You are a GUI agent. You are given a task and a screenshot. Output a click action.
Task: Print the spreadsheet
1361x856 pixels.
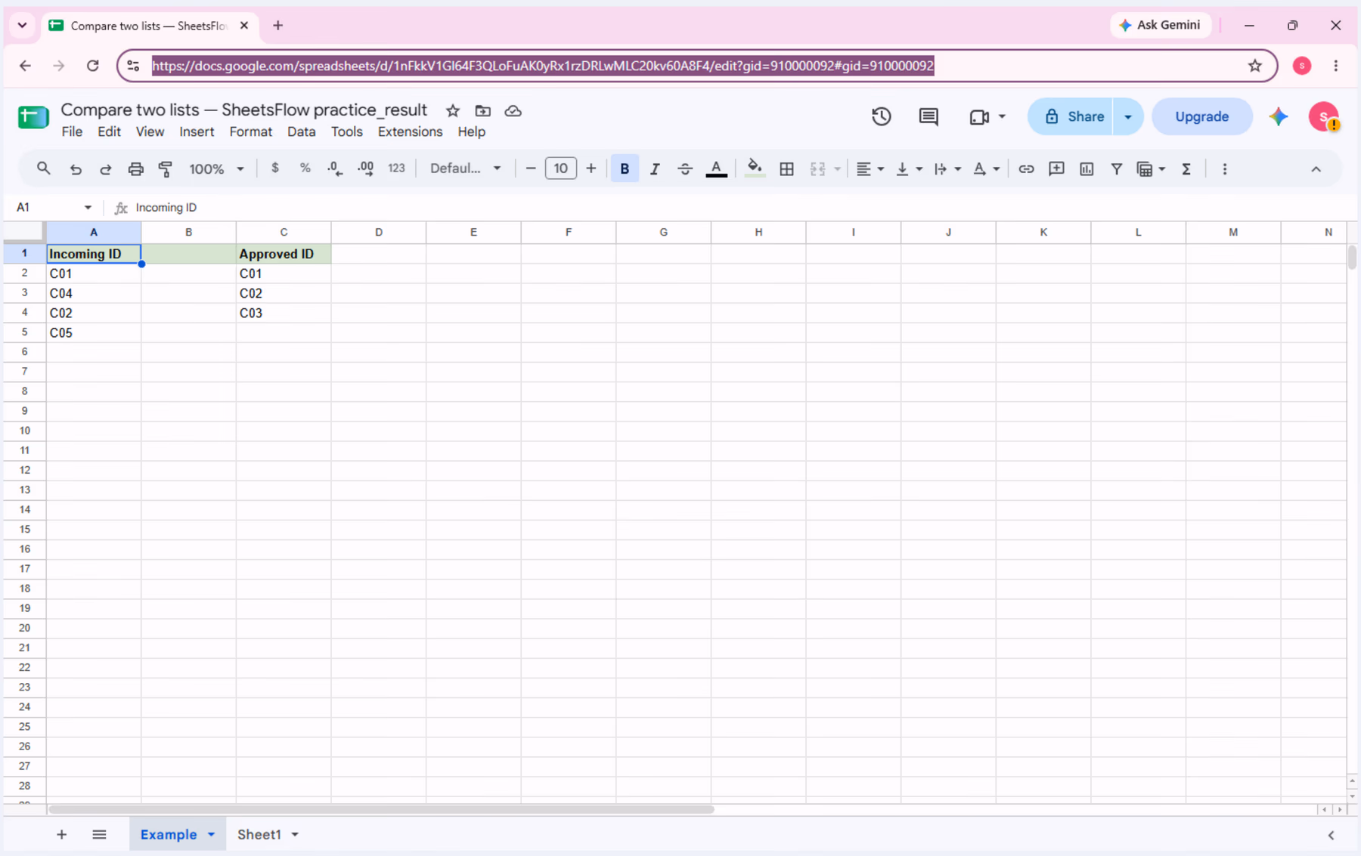135,169
